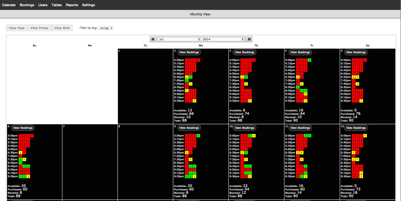This screenshot has width=401, height=201.
Task: Enable the View Both display option
Action: (62, 28)
